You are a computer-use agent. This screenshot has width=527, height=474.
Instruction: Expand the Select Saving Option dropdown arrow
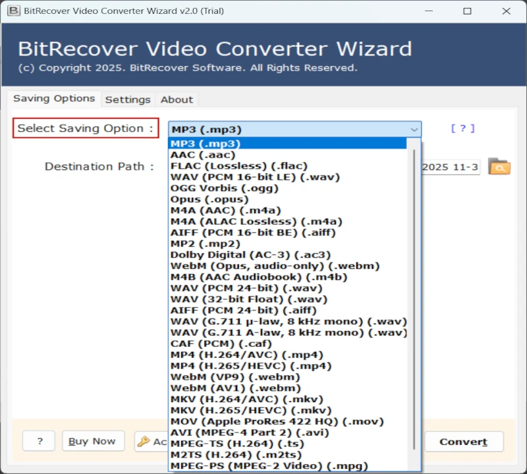click(414, 129)
